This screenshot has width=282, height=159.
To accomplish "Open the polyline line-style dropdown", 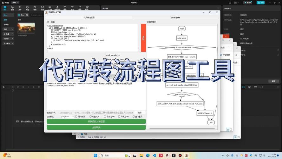I will pyautogui.click(x=68, y=117).
